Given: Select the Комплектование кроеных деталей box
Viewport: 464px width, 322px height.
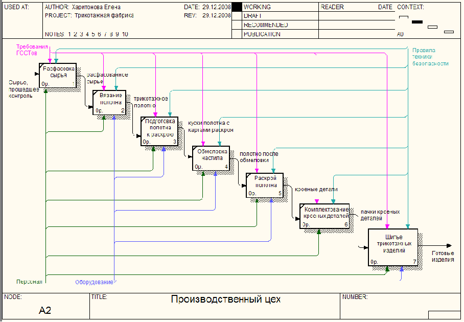Looking at the screenshot, I should (324, 216).
